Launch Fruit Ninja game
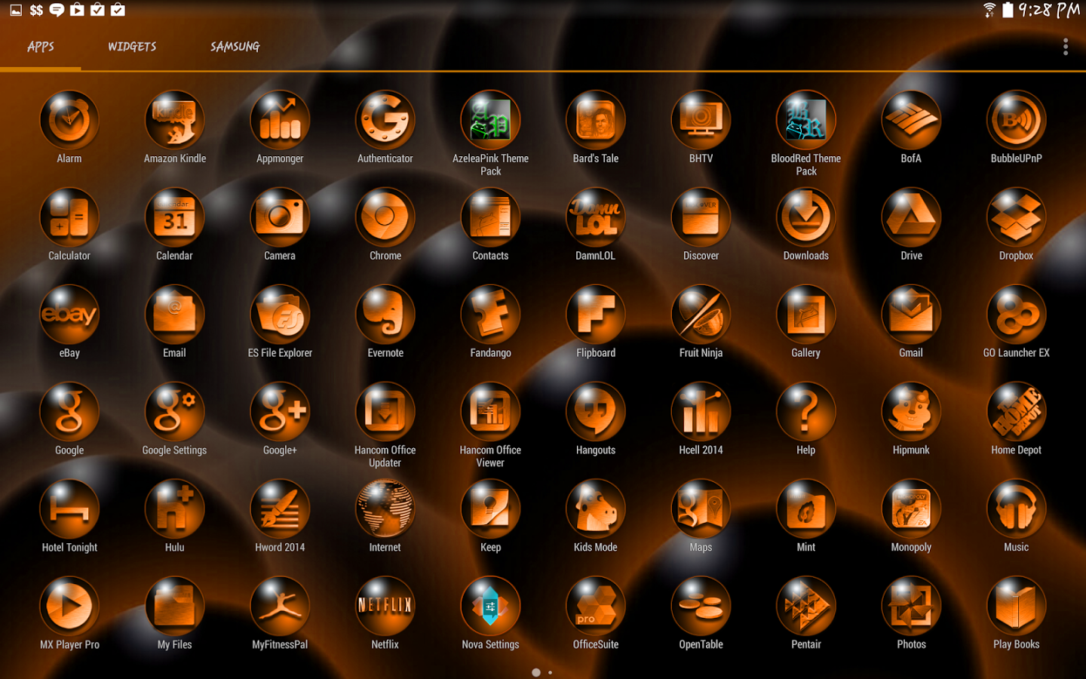The width and height of the screenshot is (1086, 679). click(x=701, y=315)
